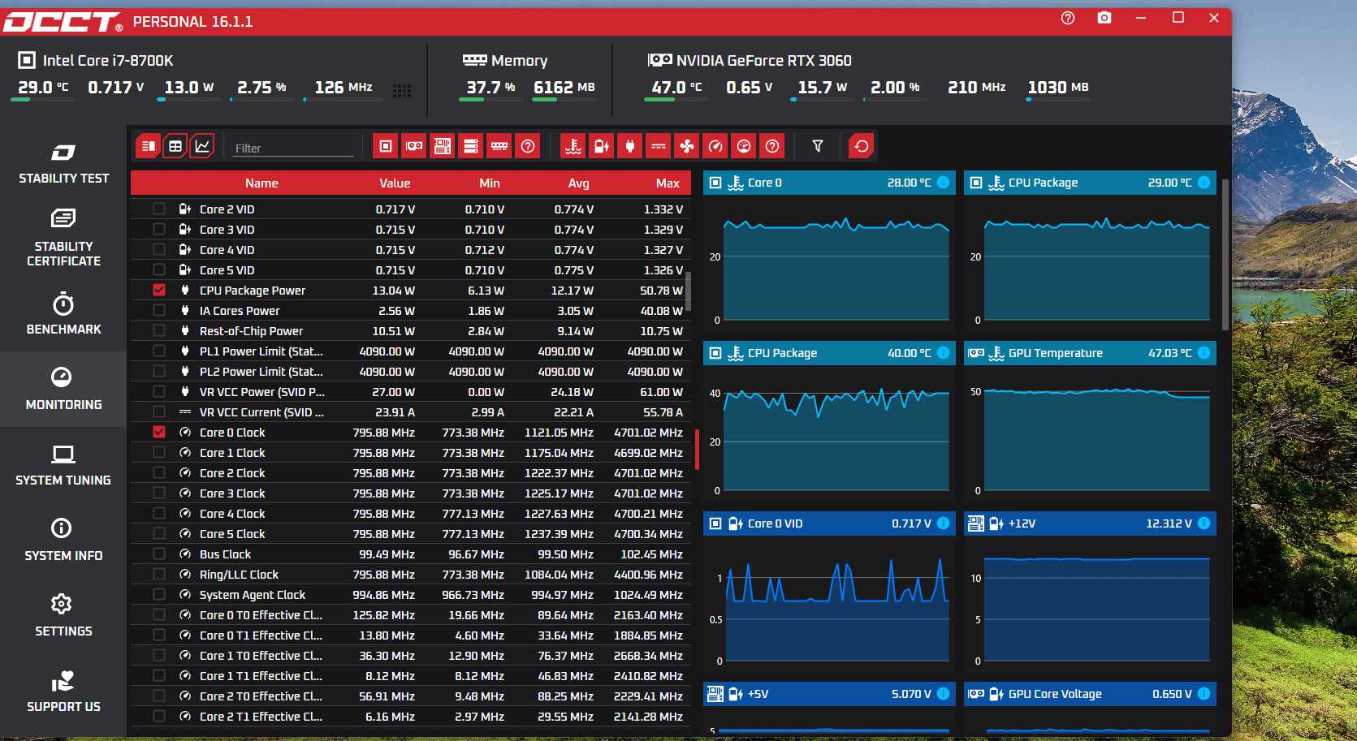Open the Settings section
Viewport: 1357px width, 741px height.
click(x=63, y=616)
